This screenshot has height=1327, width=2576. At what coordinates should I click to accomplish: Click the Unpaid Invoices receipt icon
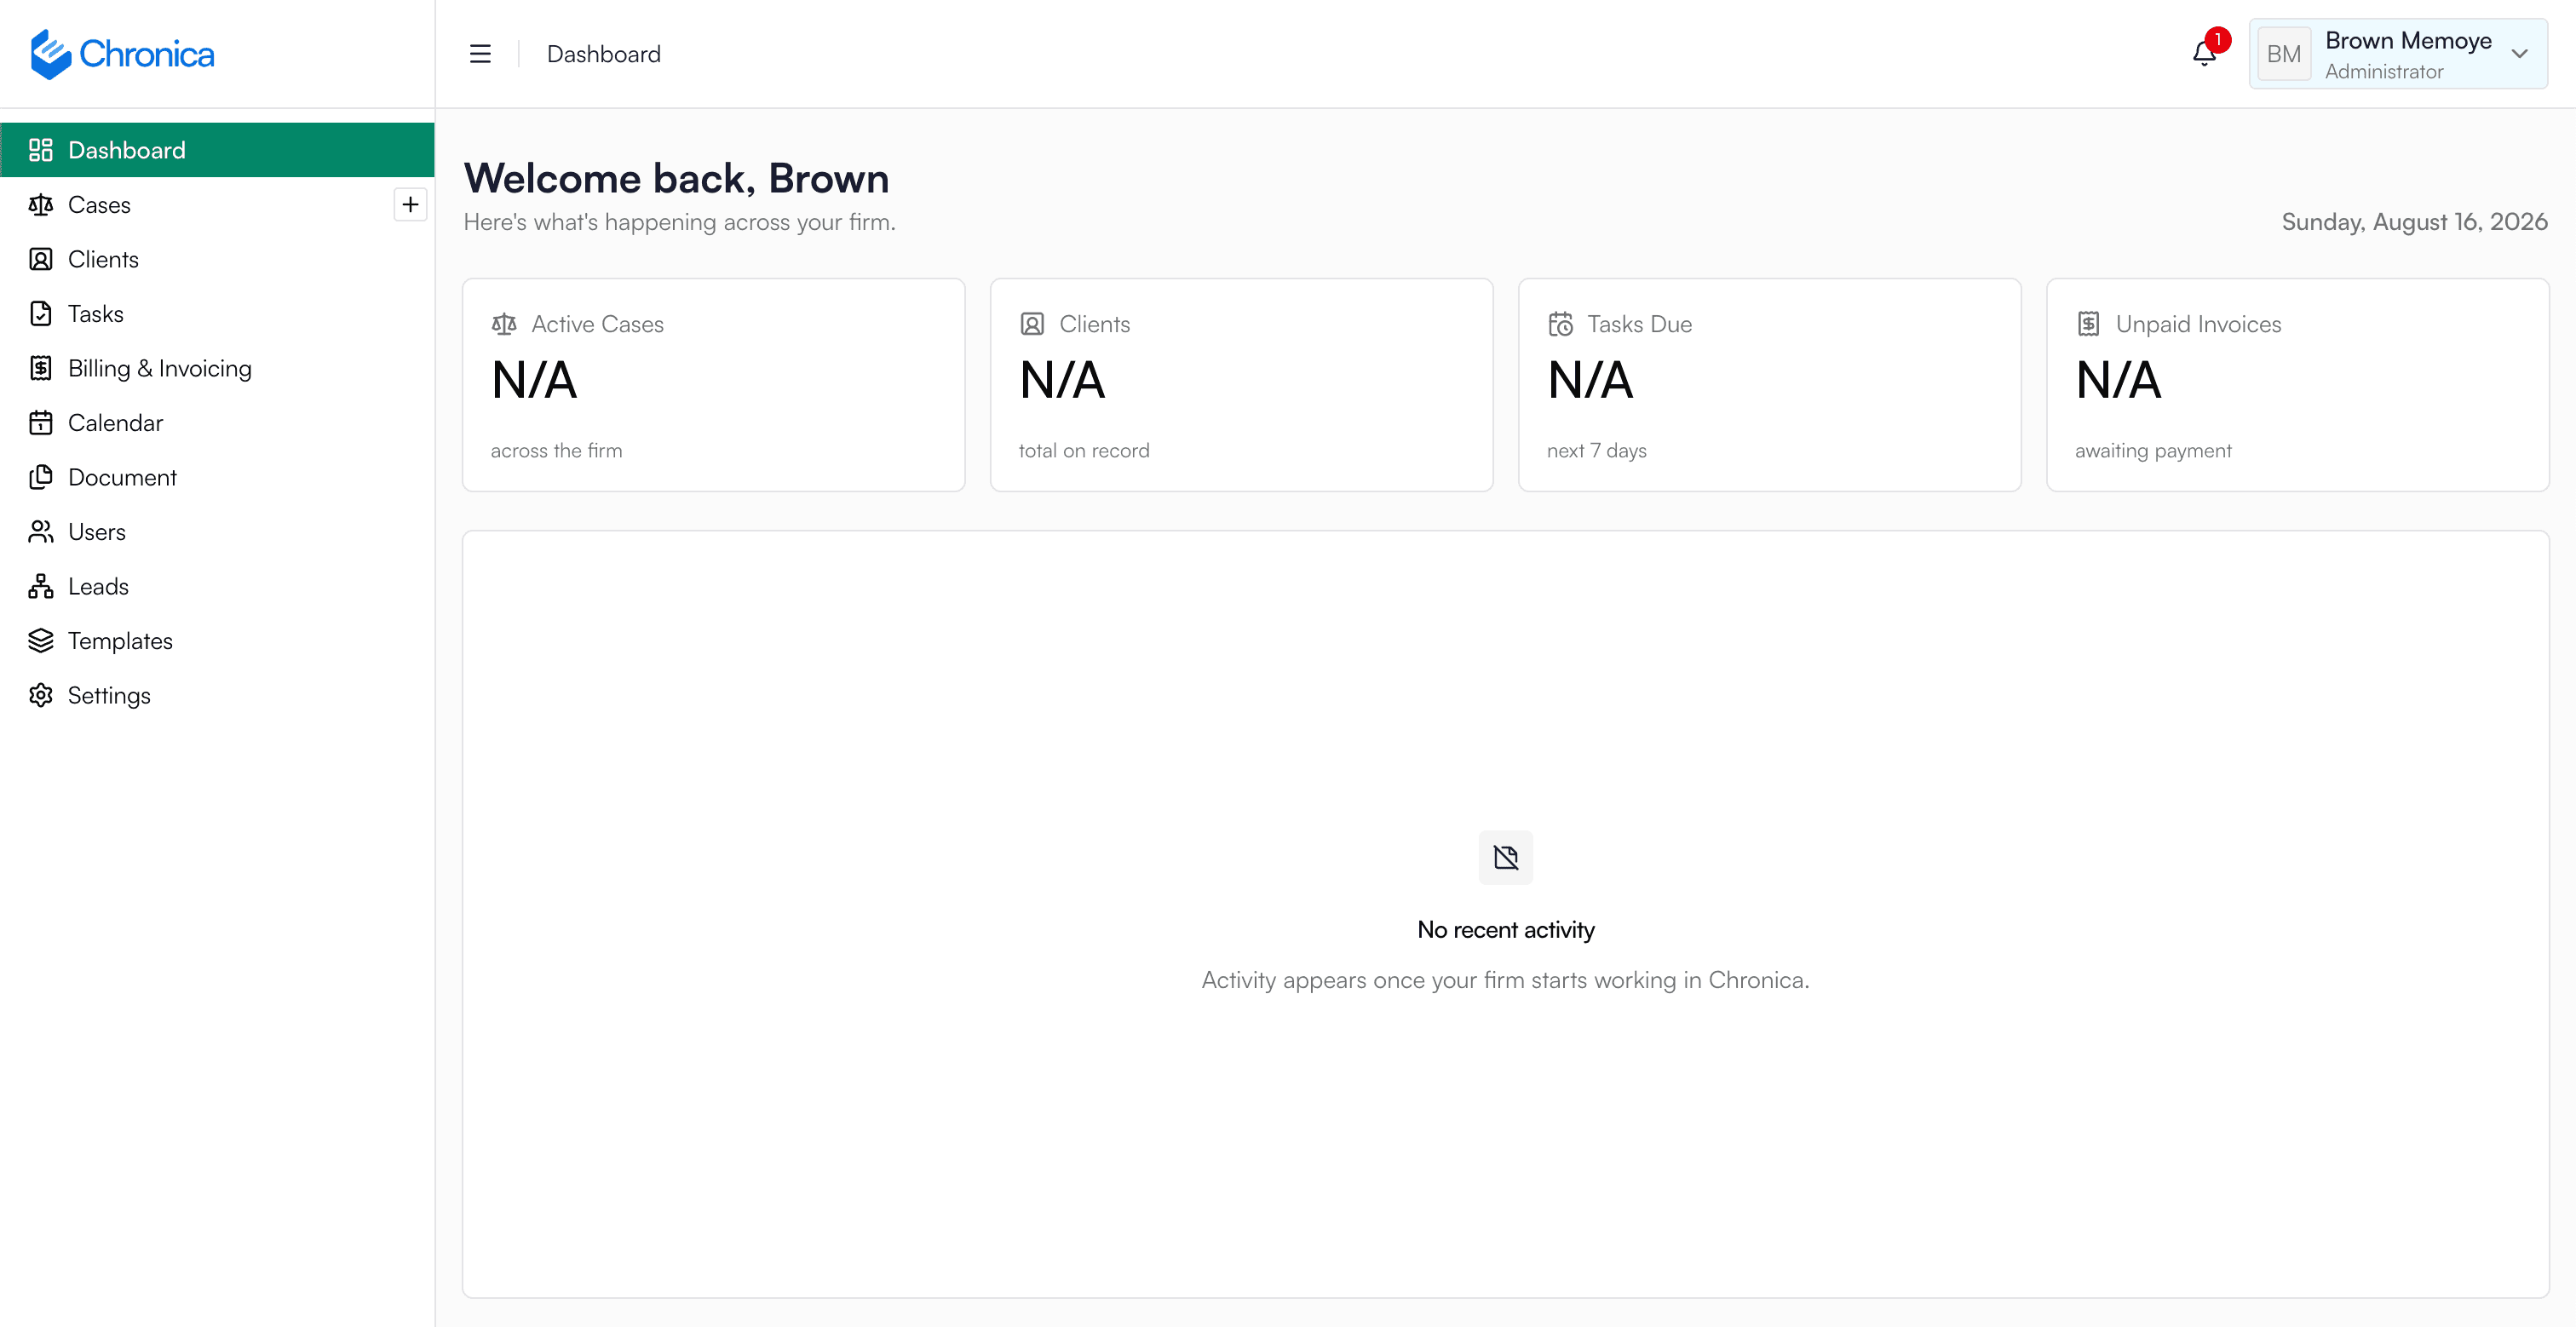click(2089, 324)
